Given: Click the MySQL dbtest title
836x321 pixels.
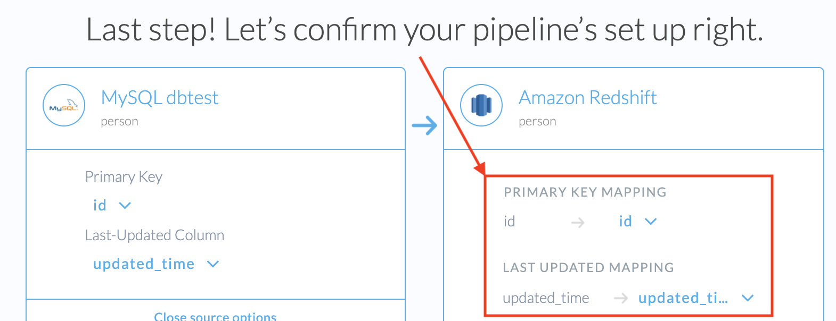Looking at the screenshot, I should point(160,98).
